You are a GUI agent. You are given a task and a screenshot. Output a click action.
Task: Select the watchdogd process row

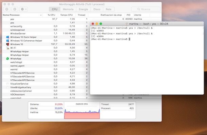46,62
